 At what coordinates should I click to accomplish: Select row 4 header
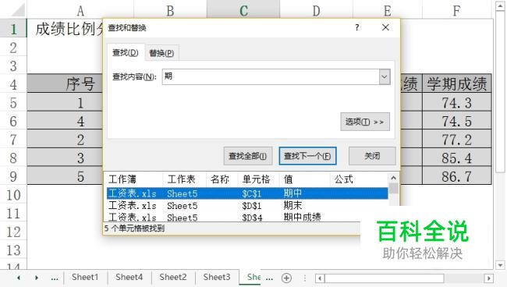click(13, 84)
